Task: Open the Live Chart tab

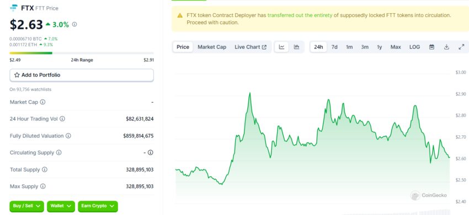Action: [251, 47]
